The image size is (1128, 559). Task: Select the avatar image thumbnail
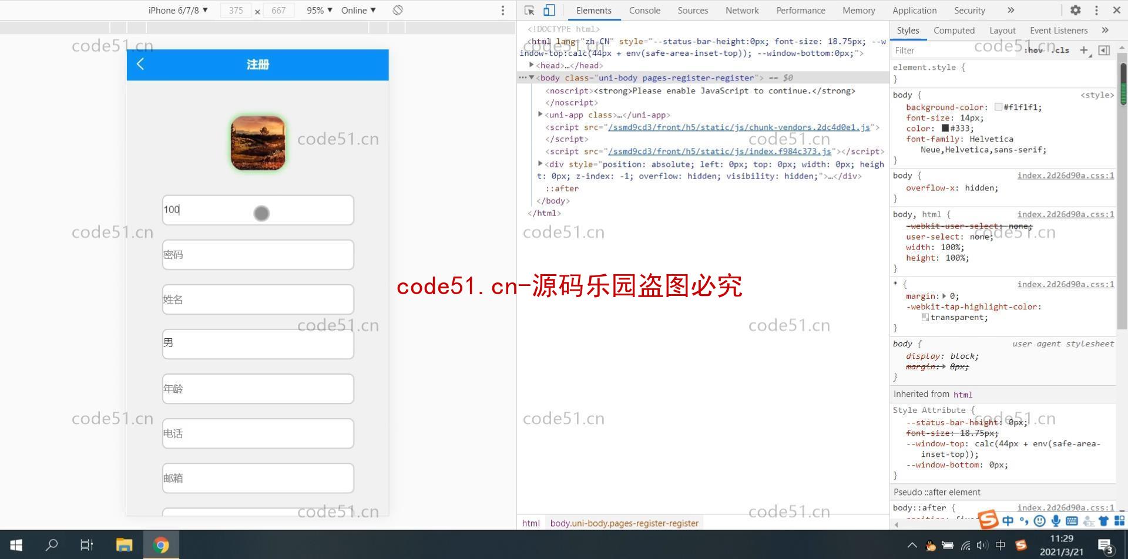(258, 143)
